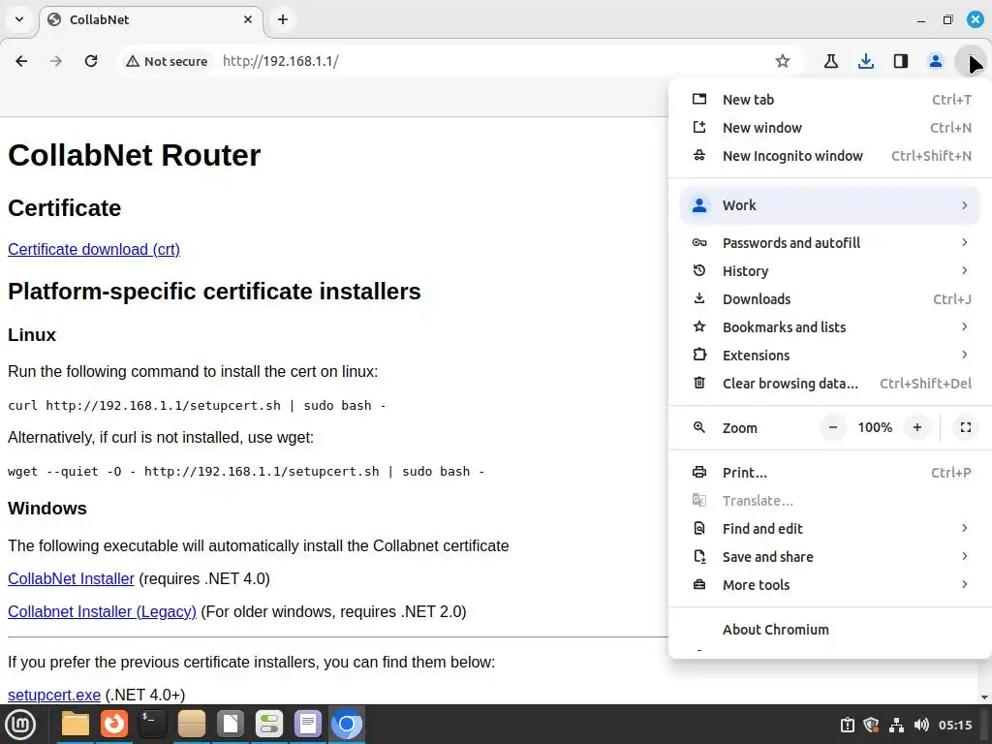Open the terminal from the taskbar
This screenshot has height=744, width=992.
[x=152, y=724]
